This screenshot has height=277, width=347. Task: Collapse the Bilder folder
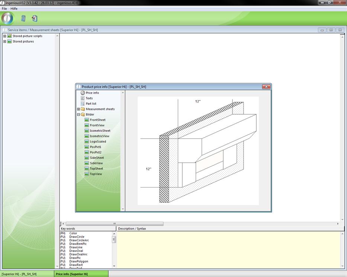(78, 115)
